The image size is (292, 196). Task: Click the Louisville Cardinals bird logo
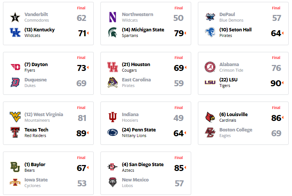coord(210,117)
